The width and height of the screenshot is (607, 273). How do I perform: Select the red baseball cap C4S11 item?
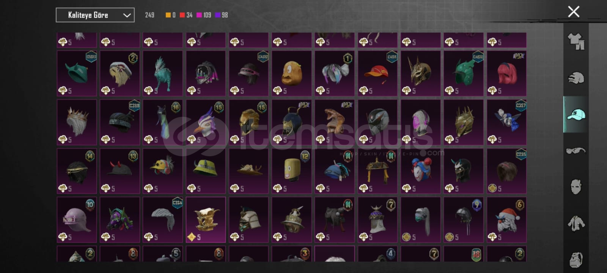tap(377, 73)
